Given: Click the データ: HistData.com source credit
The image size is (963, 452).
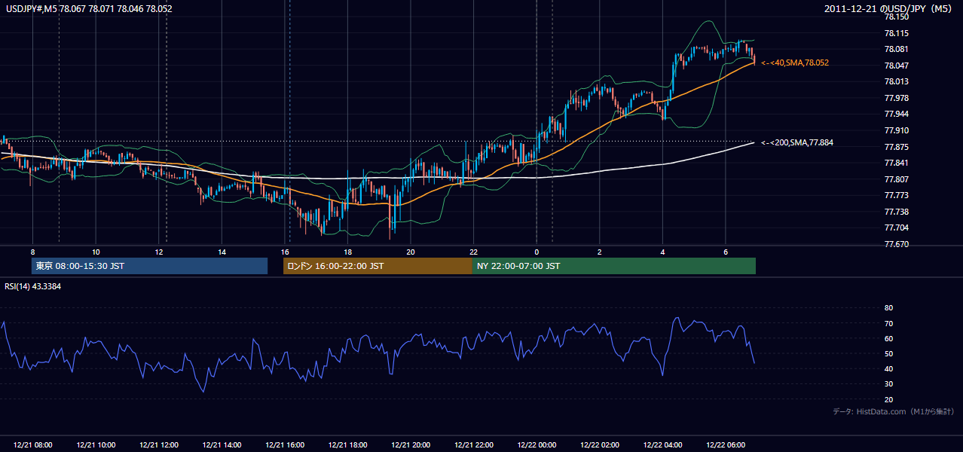Looking at the screenshot, I should coord(894,411).
